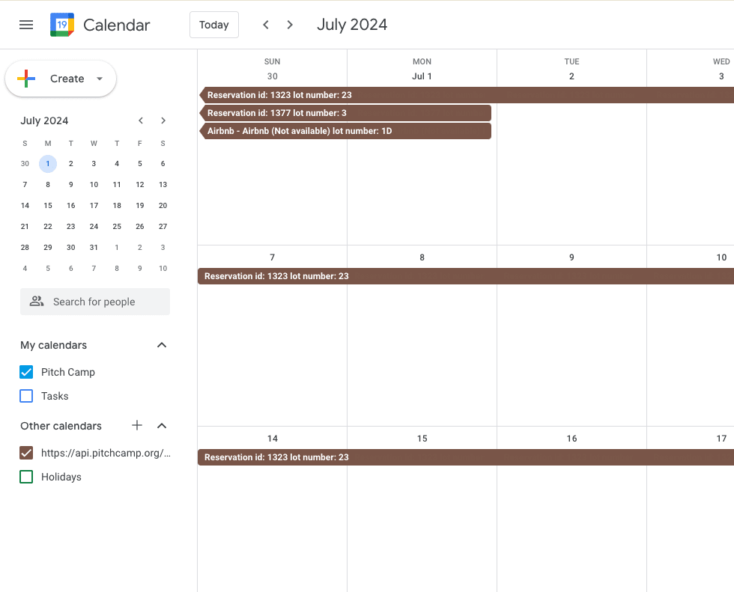734x592 pixels.
Task: Collapse the My calendars section
Action: click(162, 345)
